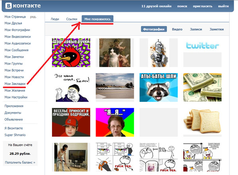The width and height of the screenshot is (238, 175).
Task: Open the sliced white bread photo
Action: [x=202, y=122]
